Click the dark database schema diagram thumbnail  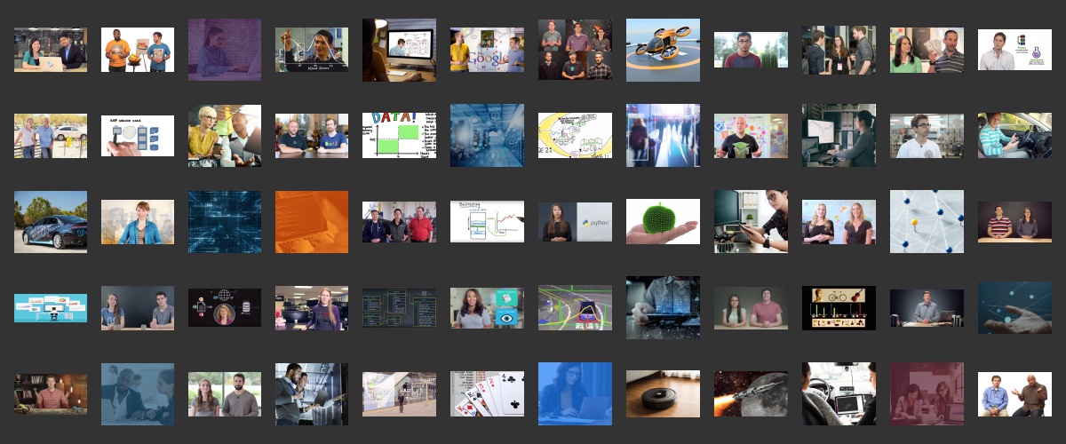click(x=399, y=307)
